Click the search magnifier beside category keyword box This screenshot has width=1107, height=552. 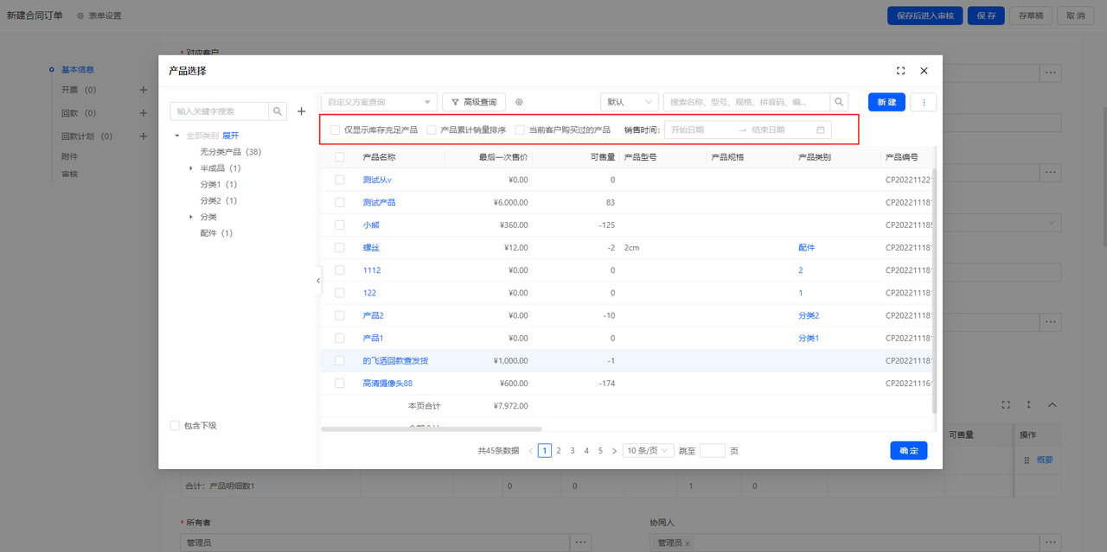(278, 111)
